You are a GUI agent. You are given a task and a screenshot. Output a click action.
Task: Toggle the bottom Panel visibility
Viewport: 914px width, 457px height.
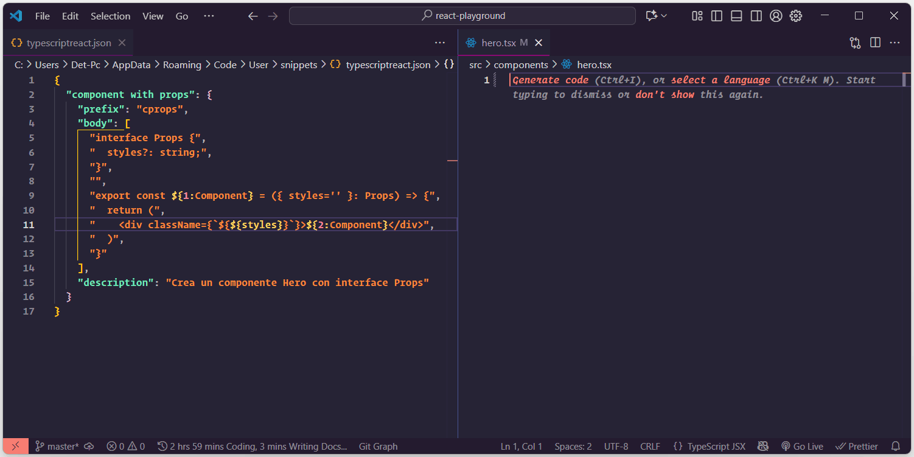coord(736,16)
